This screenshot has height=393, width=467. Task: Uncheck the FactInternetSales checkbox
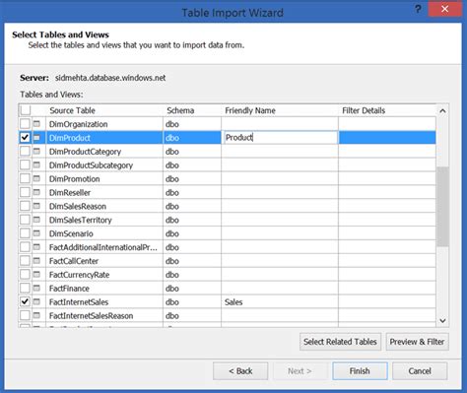click(x=25, y=301)
